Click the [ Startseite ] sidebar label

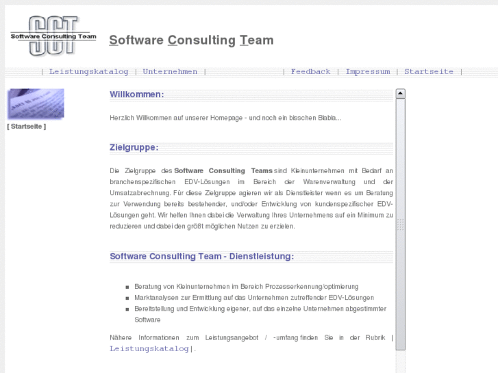click(27, 127)
